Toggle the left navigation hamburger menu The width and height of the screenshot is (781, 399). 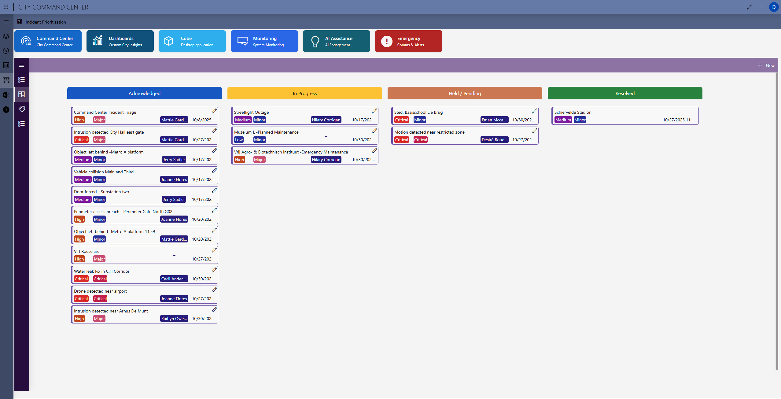click(x=6, y=22)
